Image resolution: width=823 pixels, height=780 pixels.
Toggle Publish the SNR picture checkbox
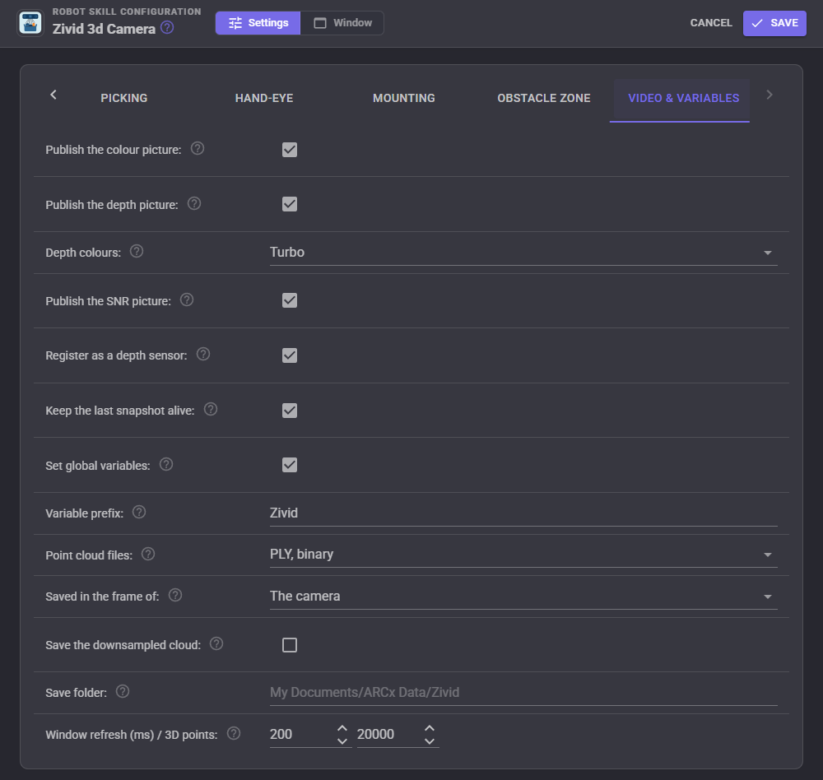290,300
